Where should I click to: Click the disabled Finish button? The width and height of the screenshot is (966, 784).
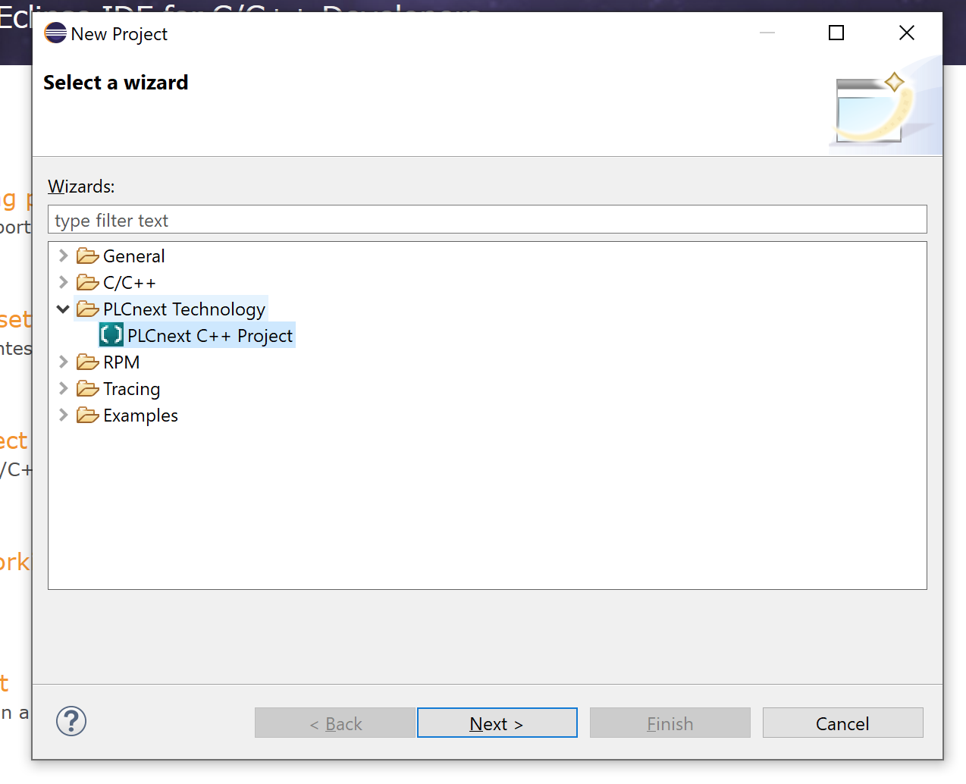pos(670,723)
